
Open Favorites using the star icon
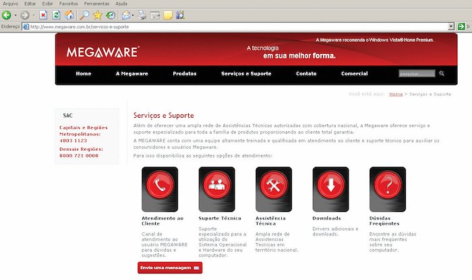pos(98,15)
